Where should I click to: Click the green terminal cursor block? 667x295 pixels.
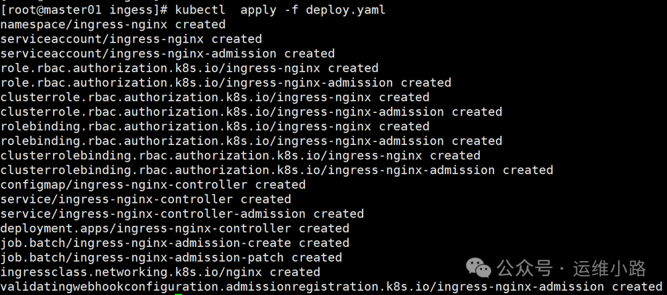pos(178,294)
